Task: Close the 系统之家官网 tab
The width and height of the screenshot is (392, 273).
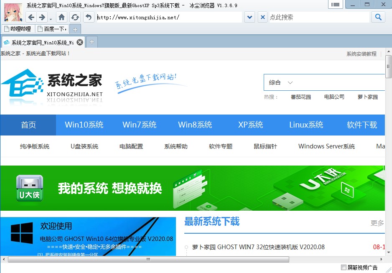Action: point(80,42)
